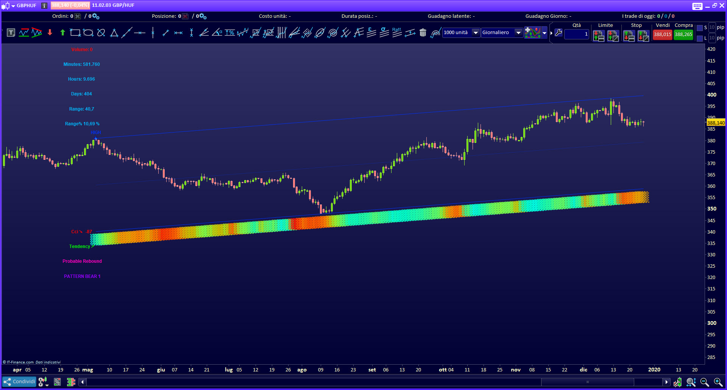Click the Condividi share button

pyautogui.click(x=19, y=382)
